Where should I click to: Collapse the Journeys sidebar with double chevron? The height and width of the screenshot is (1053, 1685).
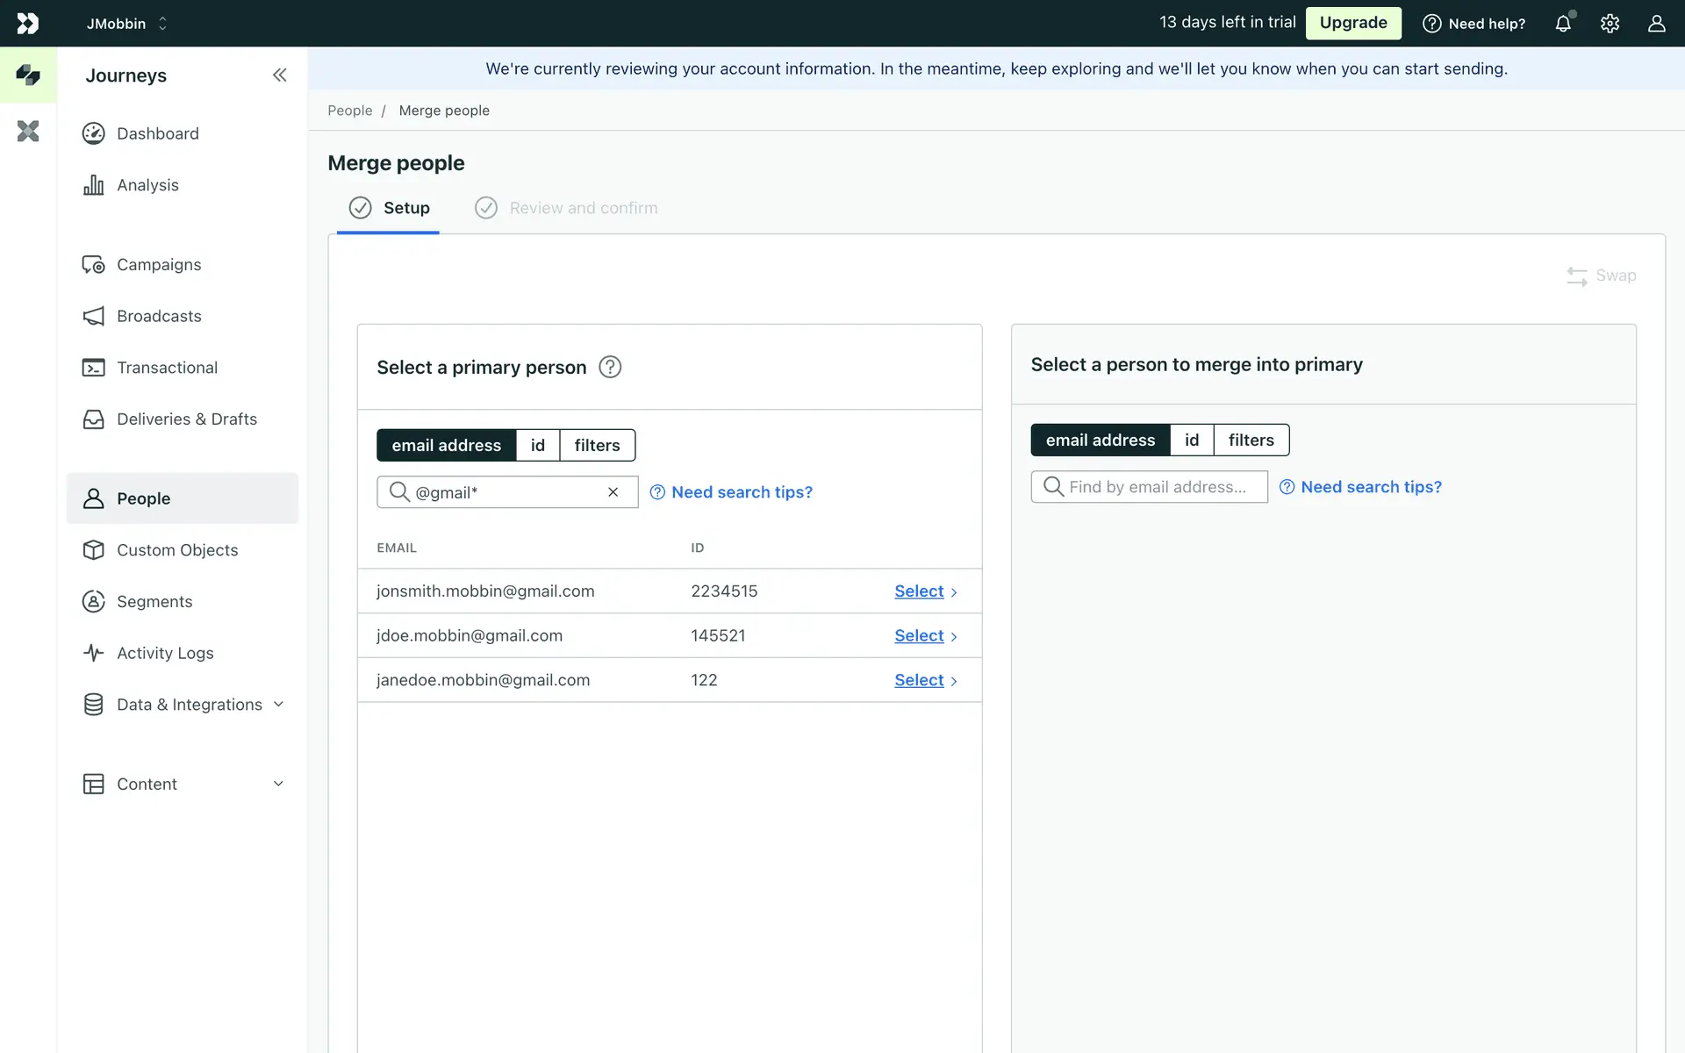point(279,75)
